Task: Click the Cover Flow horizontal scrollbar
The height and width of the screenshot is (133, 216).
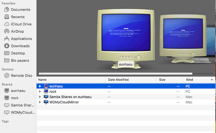Action: pos(116,74)
